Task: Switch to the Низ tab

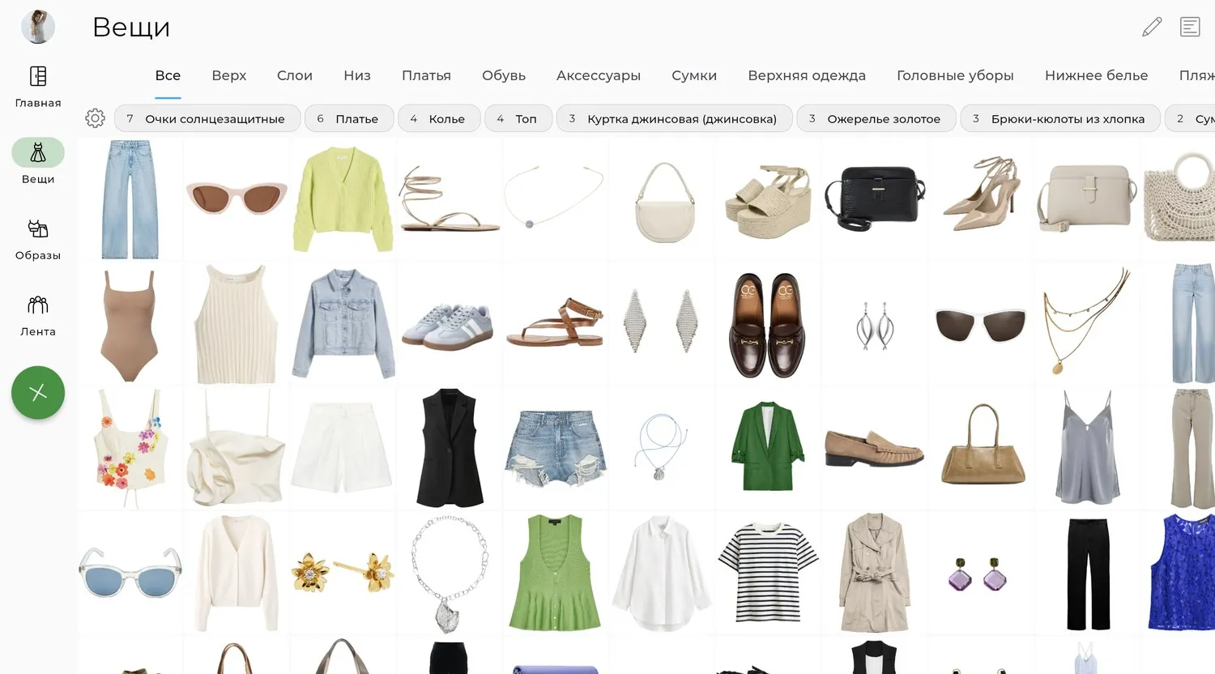Action: [x=357, y=75]
